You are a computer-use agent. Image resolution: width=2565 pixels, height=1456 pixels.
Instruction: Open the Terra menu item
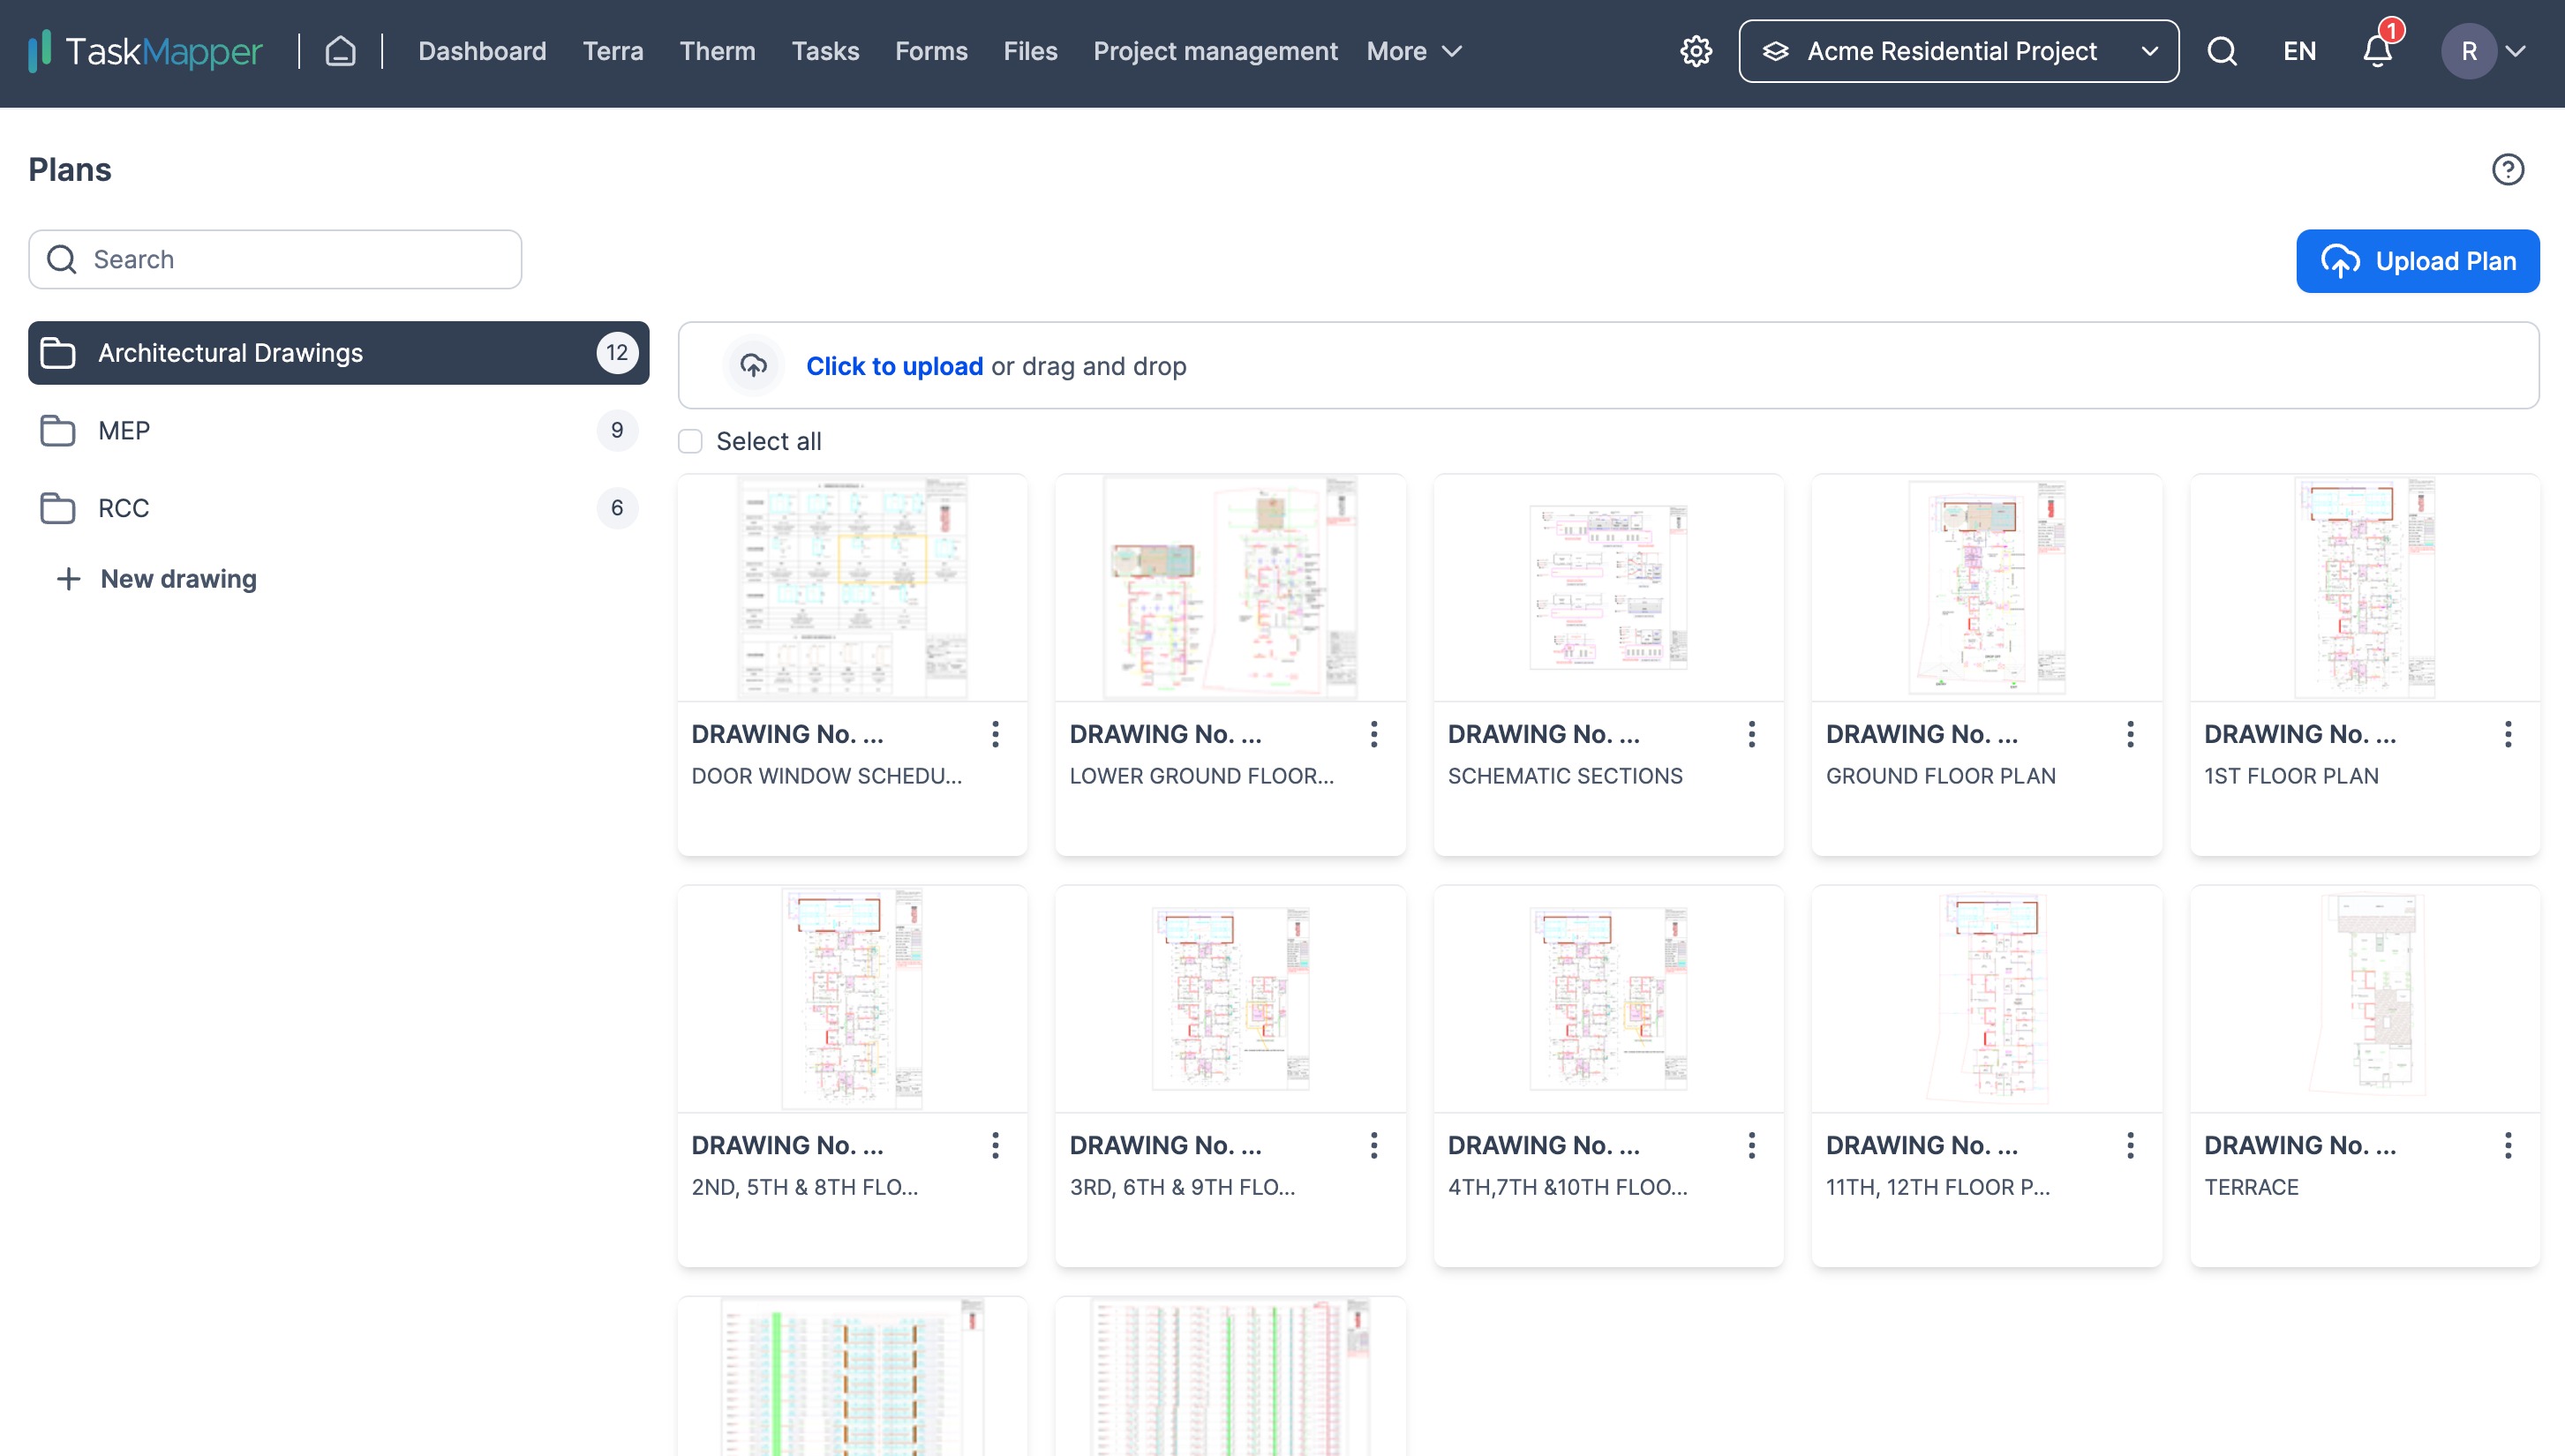[613, 51]
